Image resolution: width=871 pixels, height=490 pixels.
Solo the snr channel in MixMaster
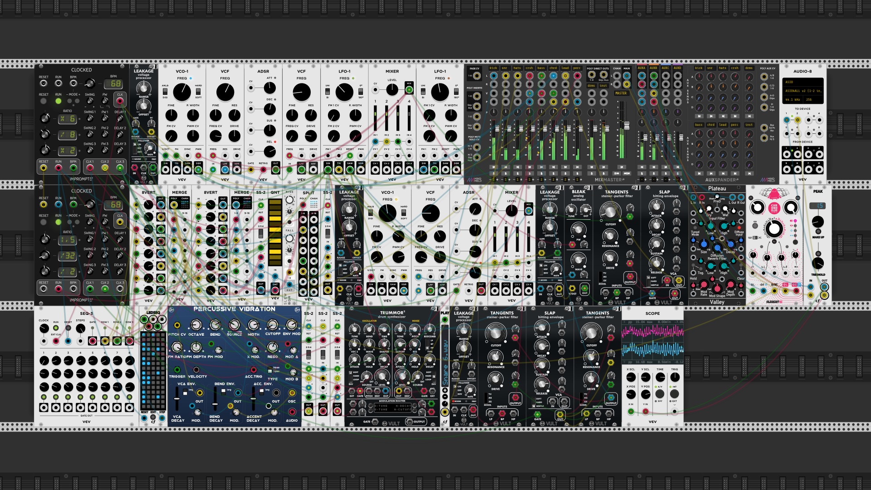click(506, 173)
